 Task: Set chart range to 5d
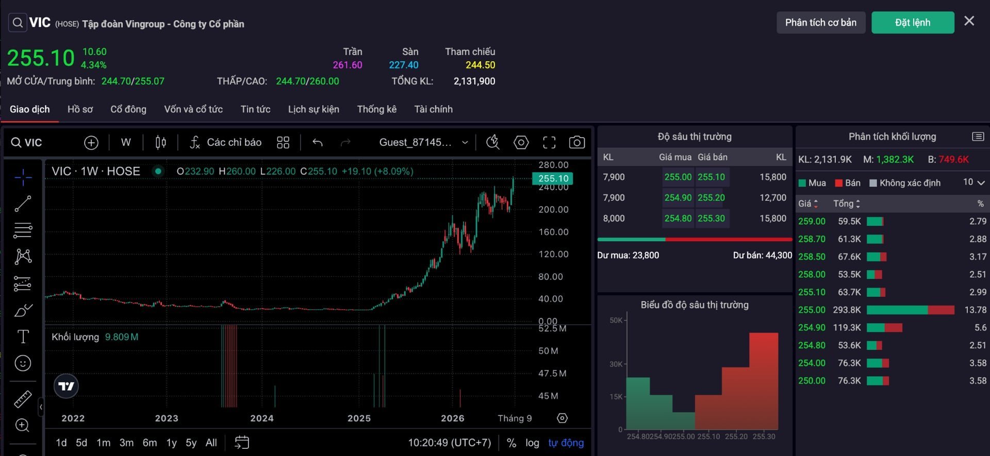81,443
